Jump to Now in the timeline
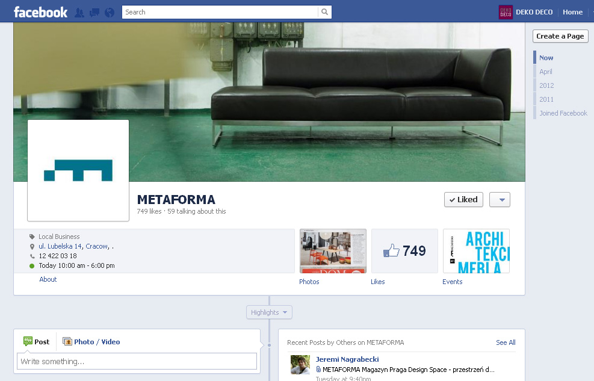This screenshot has height=381, width=594. [546, 58]
